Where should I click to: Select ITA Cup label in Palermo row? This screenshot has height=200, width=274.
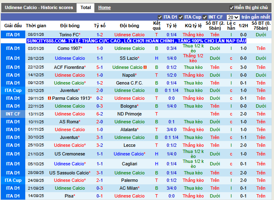(x=13, y=180)
